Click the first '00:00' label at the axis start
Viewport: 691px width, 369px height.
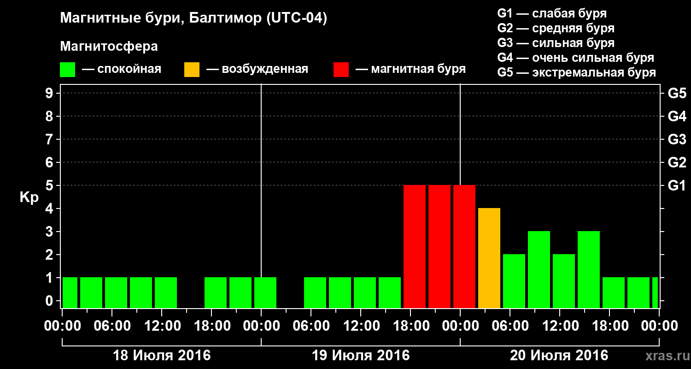62,326
